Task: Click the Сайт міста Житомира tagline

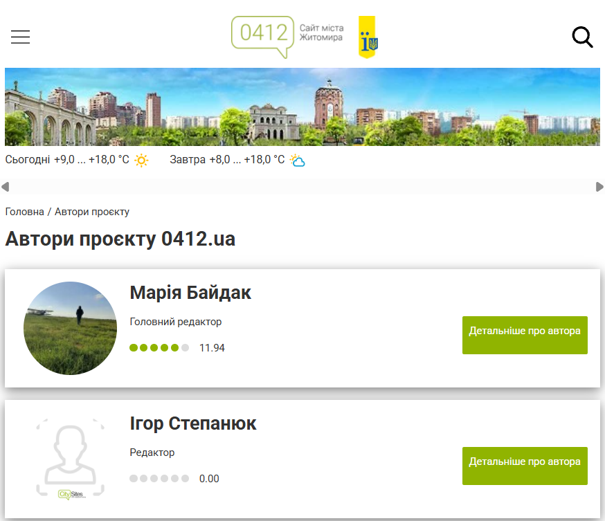Action: pos(321,33)
